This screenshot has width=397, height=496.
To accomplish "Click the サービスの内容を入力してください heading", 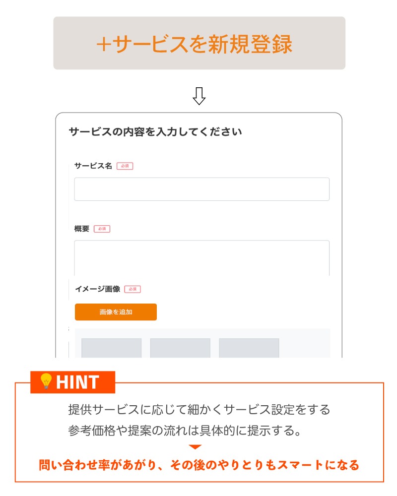I will (155, 132).
